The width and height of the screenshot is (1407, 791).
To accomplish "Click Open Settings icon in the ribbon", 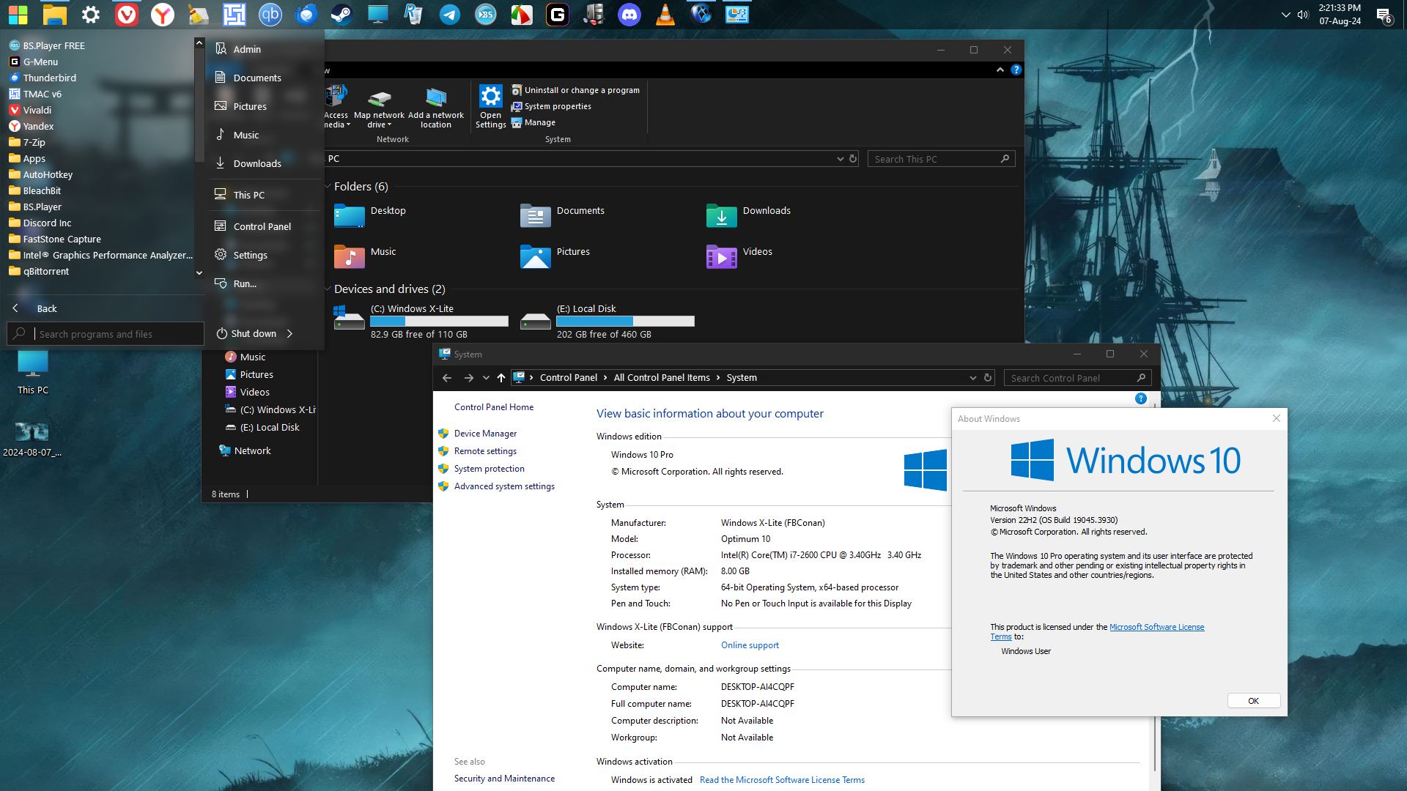I will [490, 107].
